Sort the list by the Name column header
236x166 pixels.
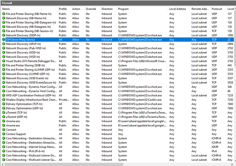pyautogui.click(x=29, y=9)
